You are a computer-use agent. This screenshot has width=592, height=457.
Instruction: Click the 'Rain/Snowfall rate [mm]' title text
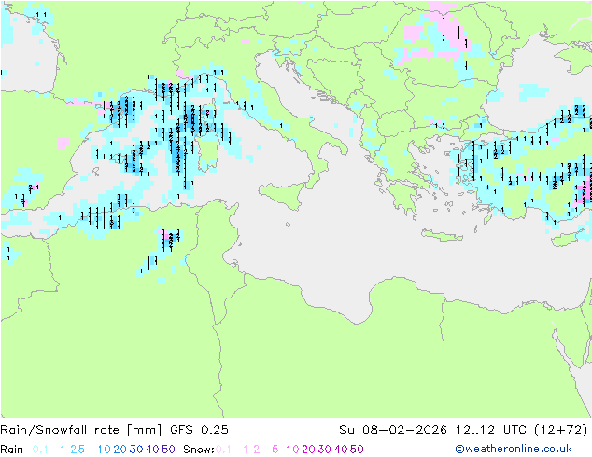pyautogui.click(x=81, y=430)
